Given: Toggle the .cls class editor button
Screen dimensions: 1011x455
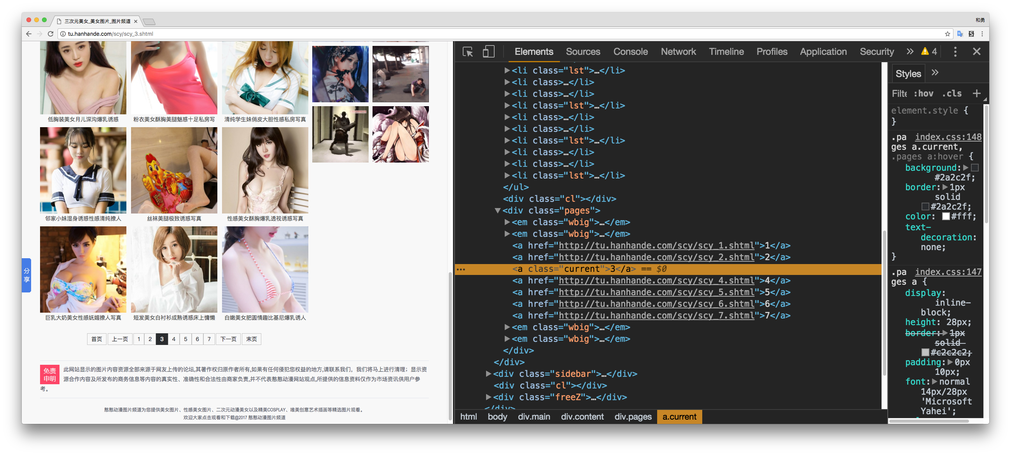Looking at the screenshot, I should (952, 93).
